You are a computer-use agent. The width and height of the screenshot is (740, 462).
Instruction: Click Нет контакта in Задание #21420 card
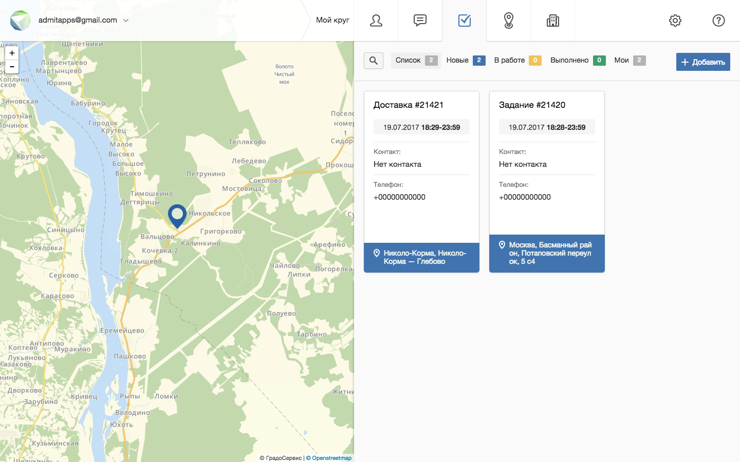(x=523, y=164)
